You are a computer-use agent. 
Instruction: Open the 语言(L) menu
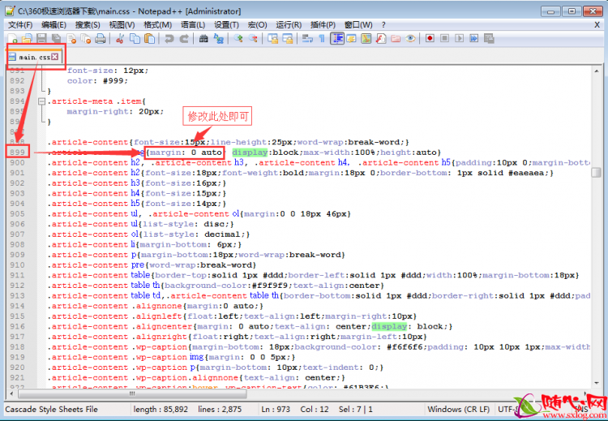click(x=193, y=25)
